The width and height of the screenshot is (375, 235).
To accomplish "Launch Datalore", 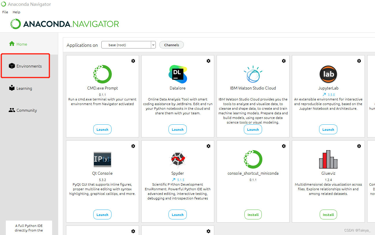I will (x=178, y=129).
